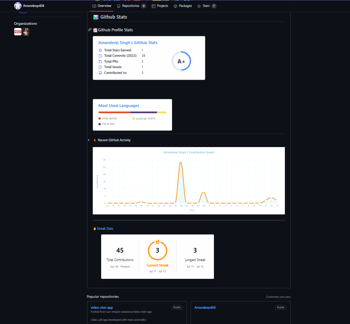This screenshot has height=324, width=350.
Task: Open the Overview tab
Action: [102, 6]
